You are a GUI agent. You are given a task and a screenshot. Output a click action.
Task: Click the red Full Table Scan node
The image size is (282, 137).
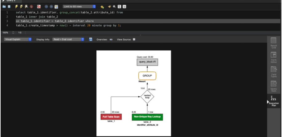tap(111, 117)
